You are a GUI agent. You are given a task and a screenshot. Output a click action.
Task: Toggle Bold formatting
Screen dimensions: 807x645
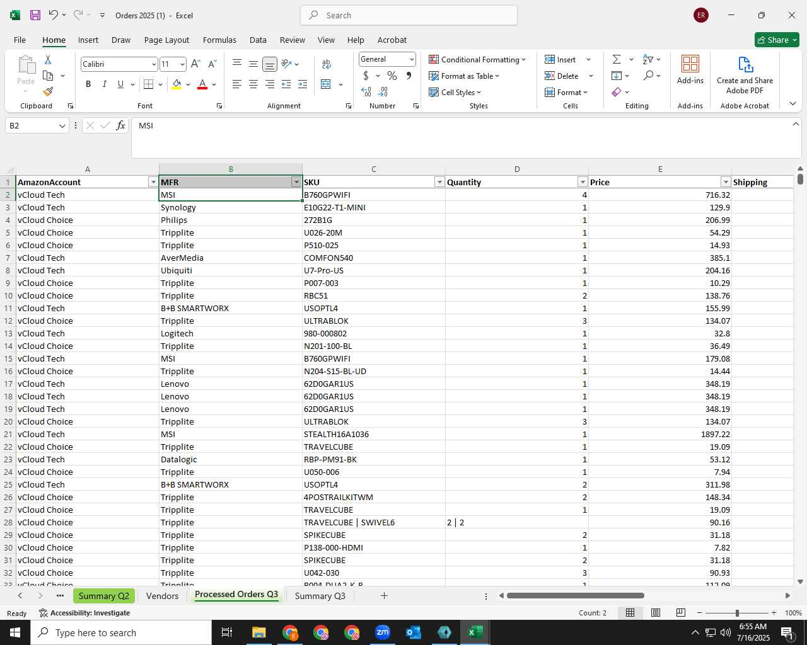tap(88, 84)
